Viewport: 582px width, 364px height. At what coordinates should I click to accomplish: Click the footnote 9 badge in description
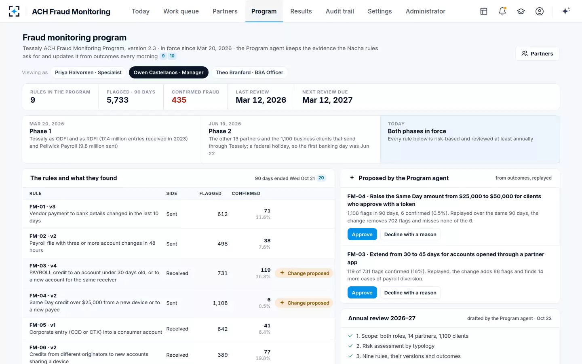[x=163, y=56]
